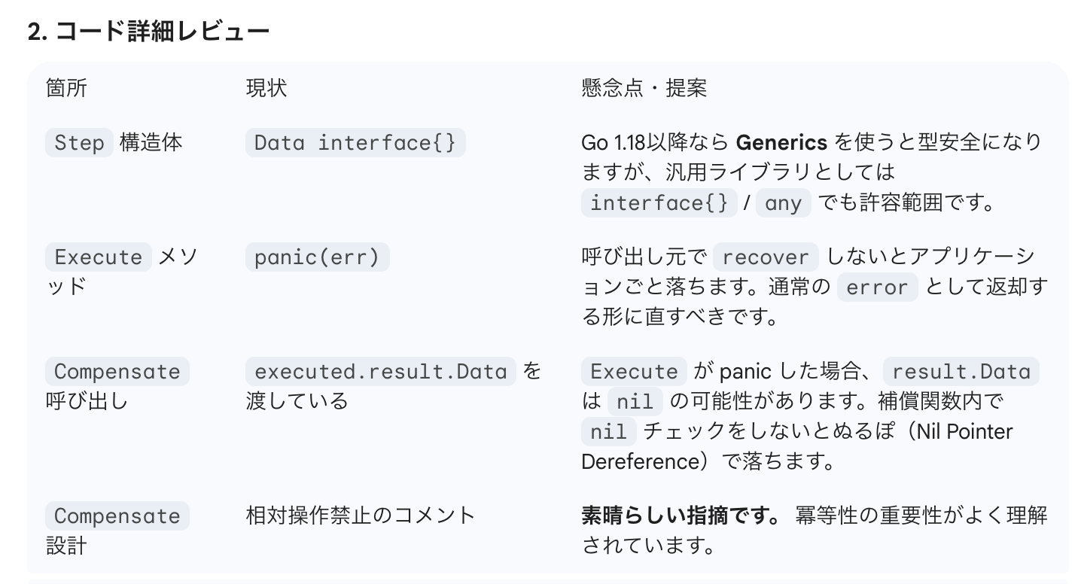Click the 相対操作禁止のコメント cell text
Screen dimensions: 1081x584
[x=361, y=516]
